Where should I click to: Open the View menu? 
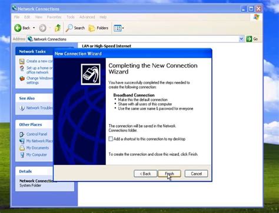[39, 17]
